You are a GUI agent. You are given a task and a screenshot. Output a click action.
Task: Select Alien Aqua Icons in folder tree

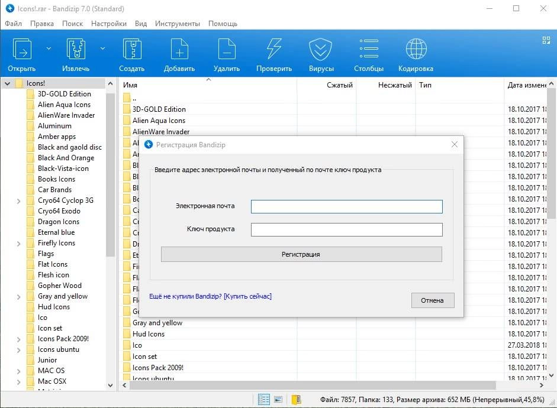[65, 105]
